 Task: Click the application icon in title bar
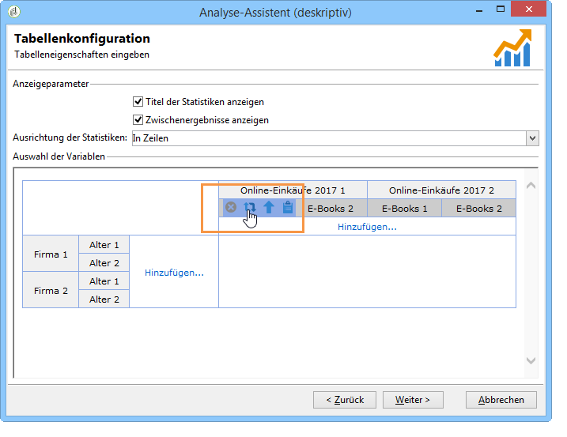(x=14, y=12)
